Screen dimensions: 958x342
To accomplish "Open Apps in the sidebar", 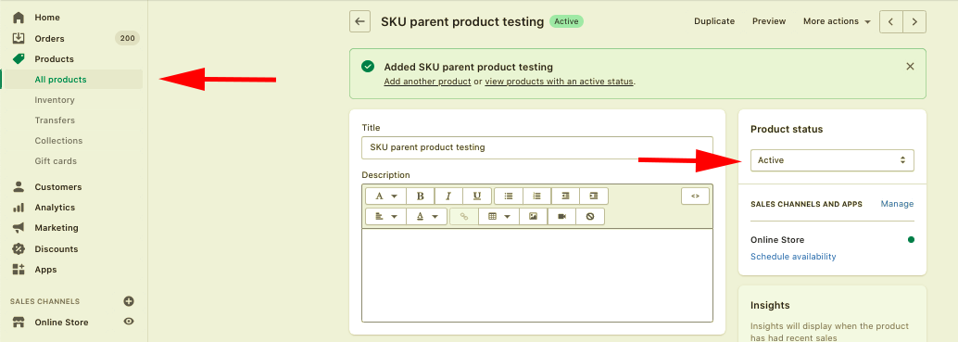I will 45,270.
